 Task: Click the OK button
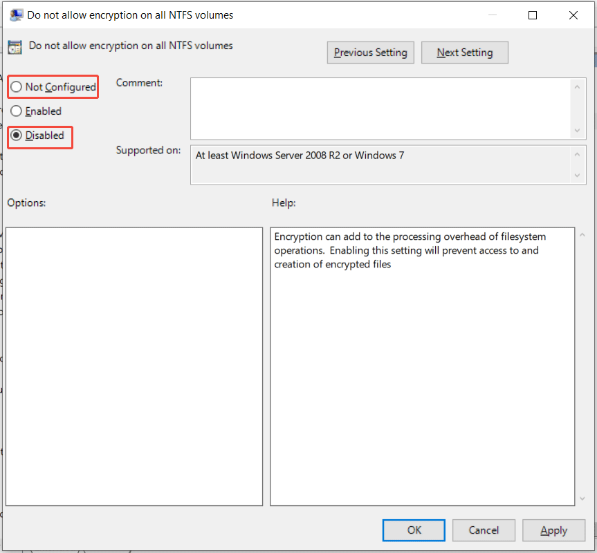413,530
